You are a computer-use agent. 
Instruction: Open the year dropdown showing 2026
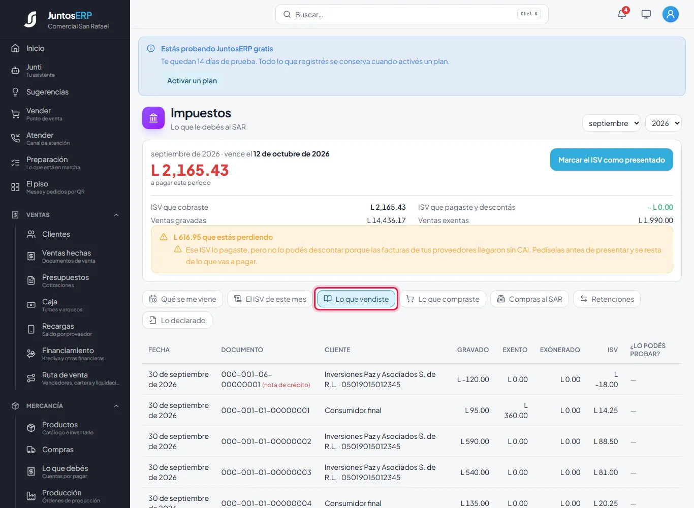pos(663,123)
